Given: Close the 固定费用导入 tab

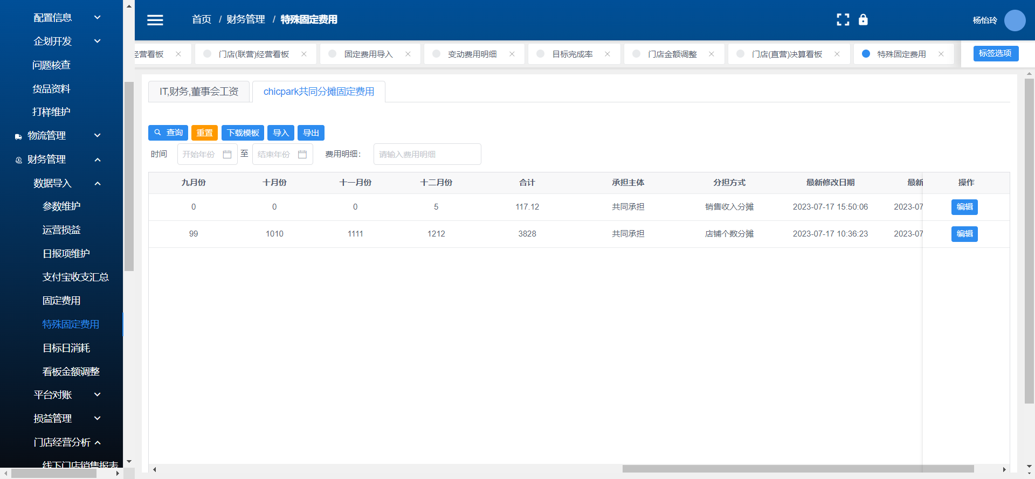Looking at the screenshot, I should [408, 54].
